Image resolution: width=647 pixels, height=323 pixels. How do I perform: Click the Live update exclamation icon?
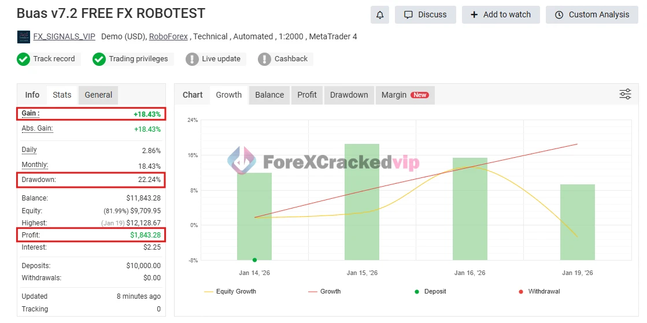[x=192, y=59]
